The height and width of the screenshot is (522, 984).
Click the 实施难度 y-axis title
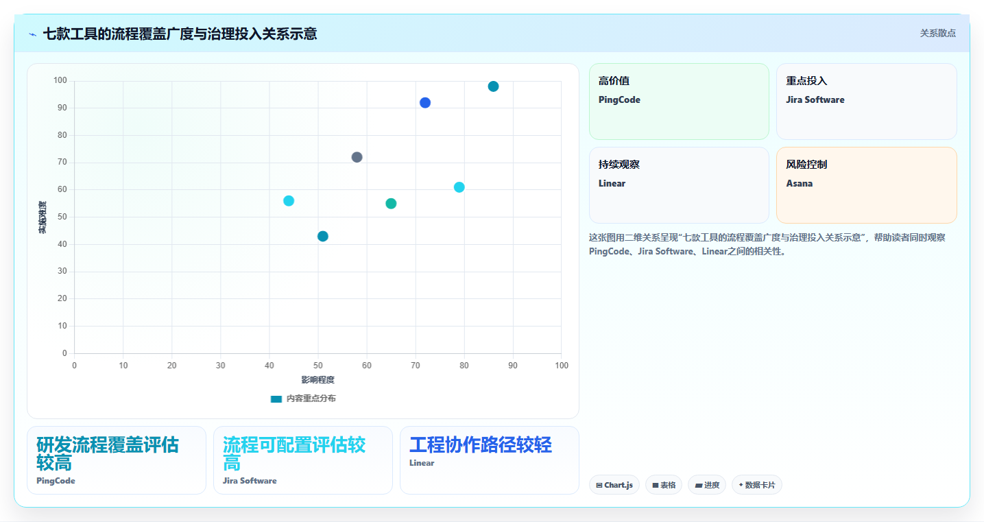(x=42, y=217)
